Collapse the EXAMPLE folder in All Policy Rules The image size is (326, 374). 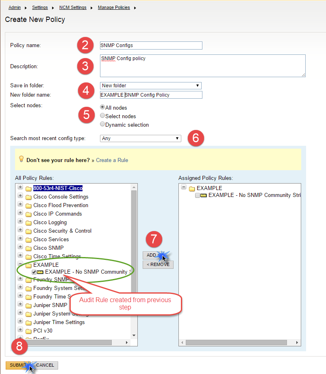(20, 264)
